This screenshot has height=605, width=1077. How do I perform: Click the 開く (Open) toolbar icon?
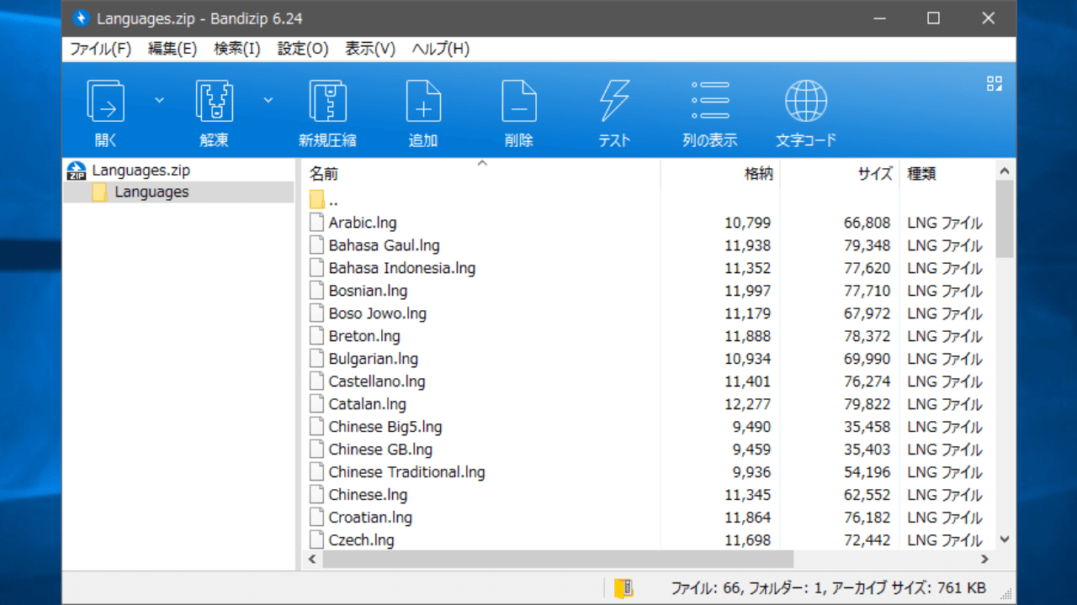tap(106, 103)
